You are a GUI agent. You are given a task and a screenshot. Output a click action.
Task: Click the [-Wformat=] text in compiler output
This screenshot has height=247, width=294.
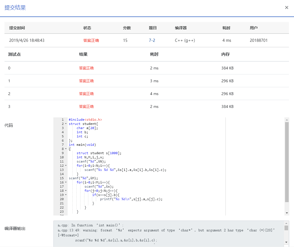[68, 235]
